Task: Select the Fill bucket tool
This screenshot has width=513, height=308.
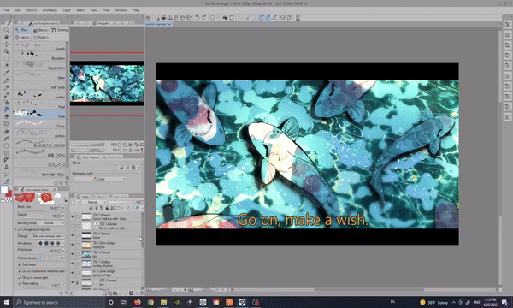Action: pyautogui.click(x=6, y=131)
